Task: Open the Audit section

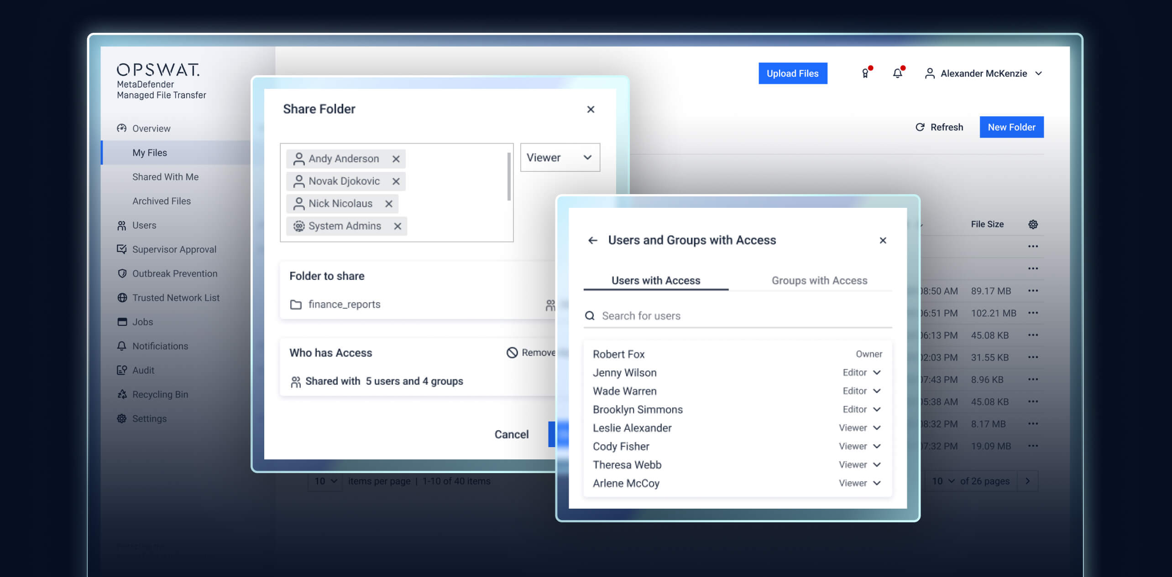Action: coord(143,370)
